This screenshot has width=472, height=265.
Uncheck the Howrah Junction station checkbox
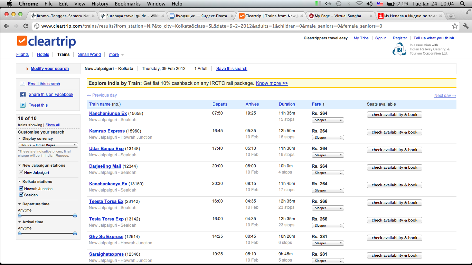(21, 189)
